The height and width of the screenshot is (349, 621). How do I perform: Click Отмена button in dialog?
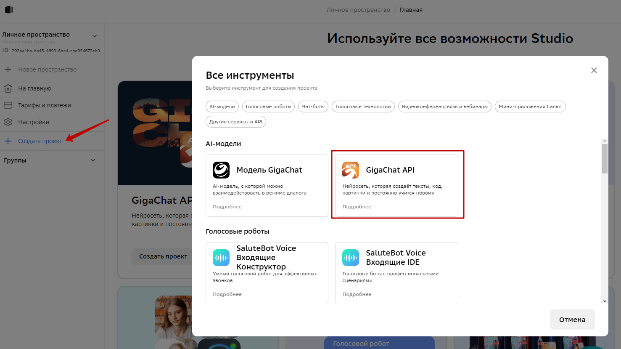tap(572, 320)
